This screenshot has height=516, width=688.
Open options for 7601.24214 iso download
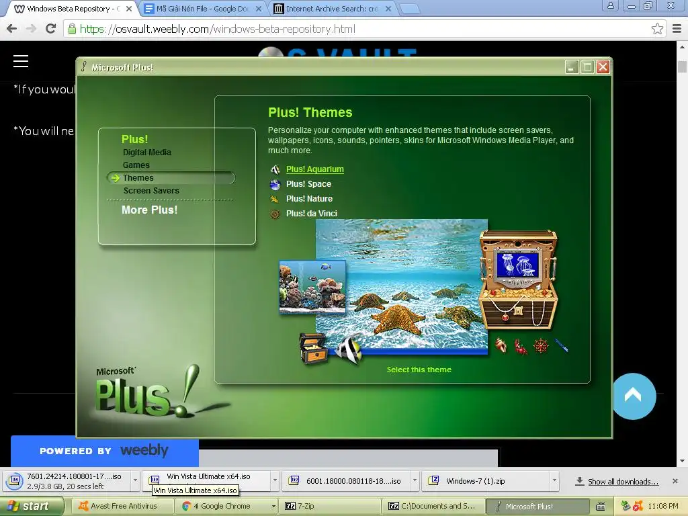click(x=135, y=481)
